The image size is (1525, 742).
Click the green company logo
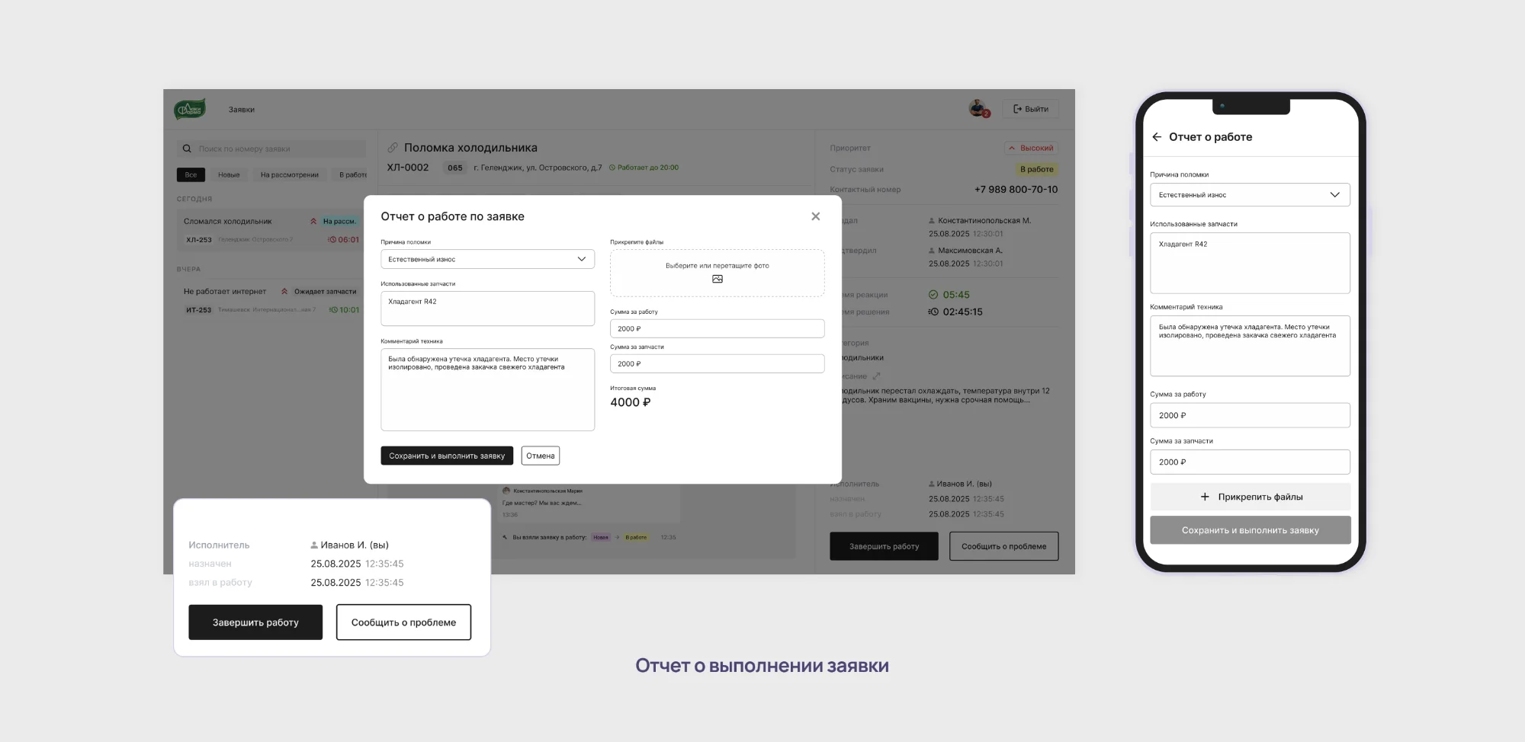(190, 110)
